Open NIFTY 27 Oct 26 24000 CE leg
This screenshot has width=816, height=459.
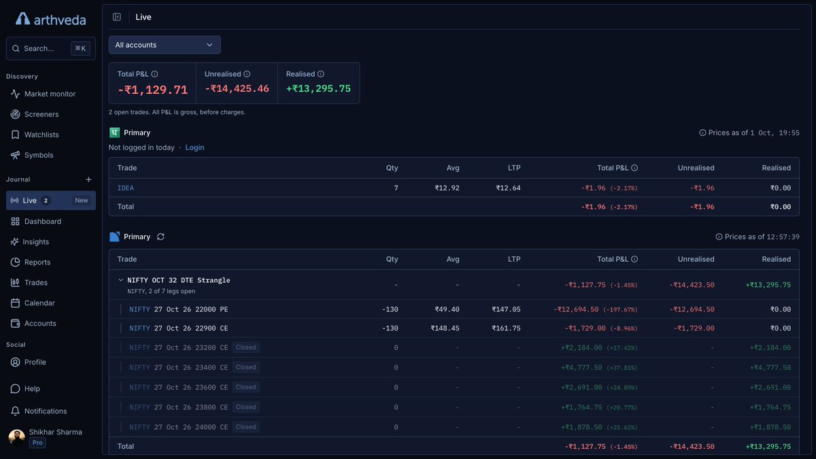click(x=179, y=427)
